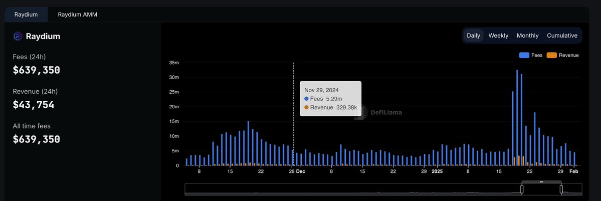Screen dimensions: 601x201
Task: Click the range navigator mini chart
Action: point(383,189)
